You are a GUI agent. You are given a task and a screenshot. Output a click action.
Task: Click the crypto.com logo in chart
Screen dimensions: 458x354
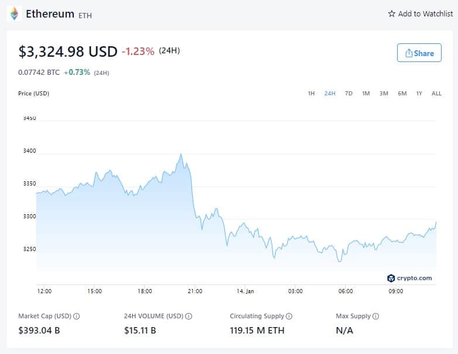[x=409, y=278]
